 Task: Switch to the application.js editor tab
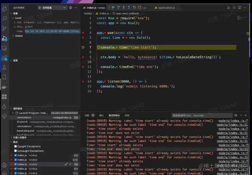[166, 7]
